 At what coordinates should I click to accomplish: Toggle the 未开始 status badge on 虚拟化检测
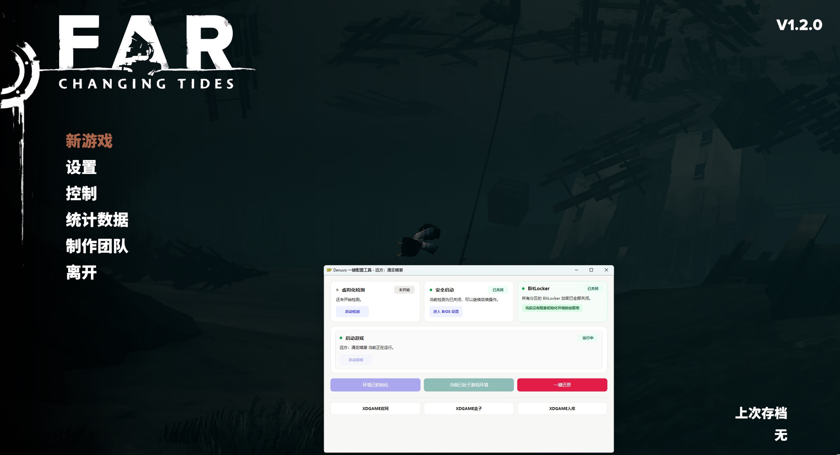[x=405, y=290]
